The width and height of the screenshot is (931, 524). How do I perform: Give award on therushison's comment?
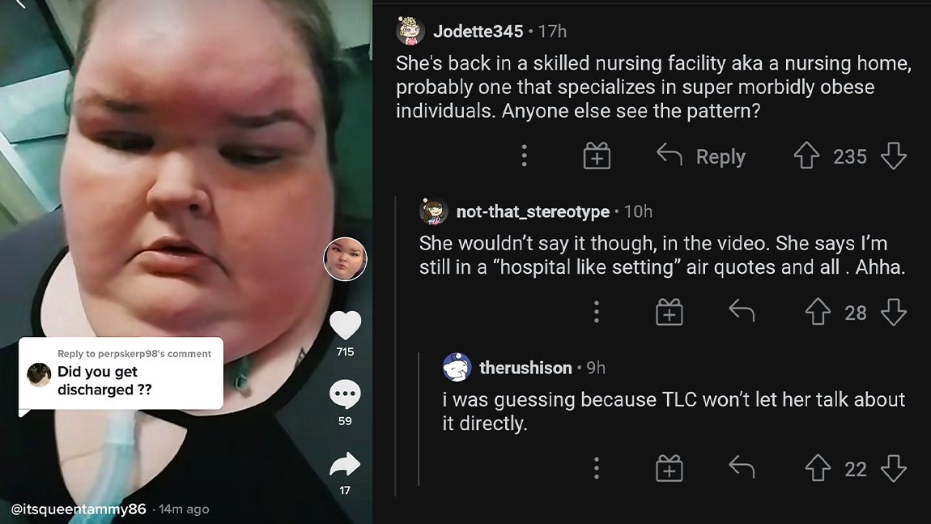coord(670,468)
